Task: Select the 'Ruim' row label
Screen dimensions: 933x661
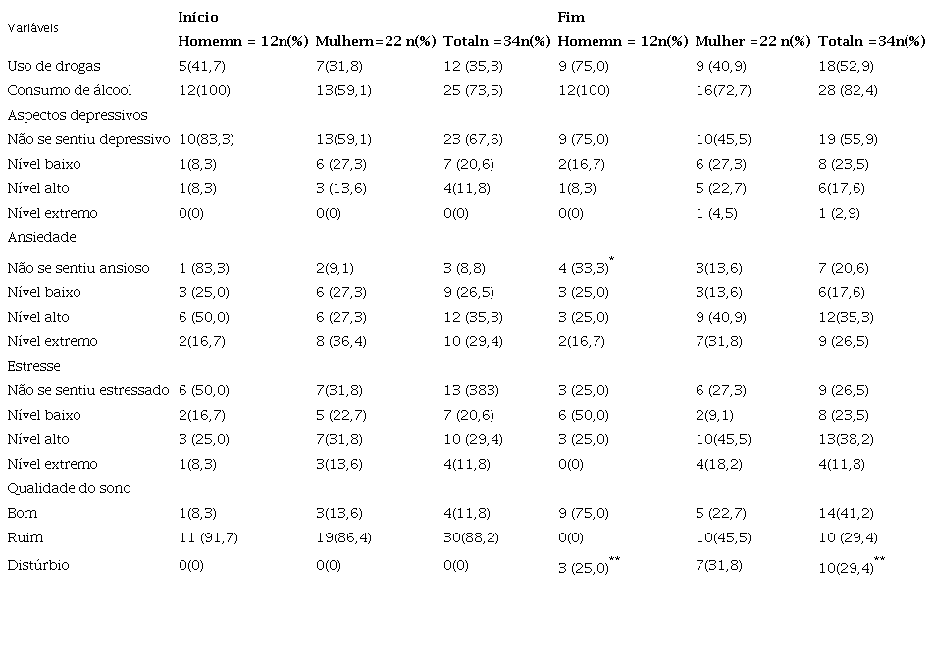Action: 26,537
